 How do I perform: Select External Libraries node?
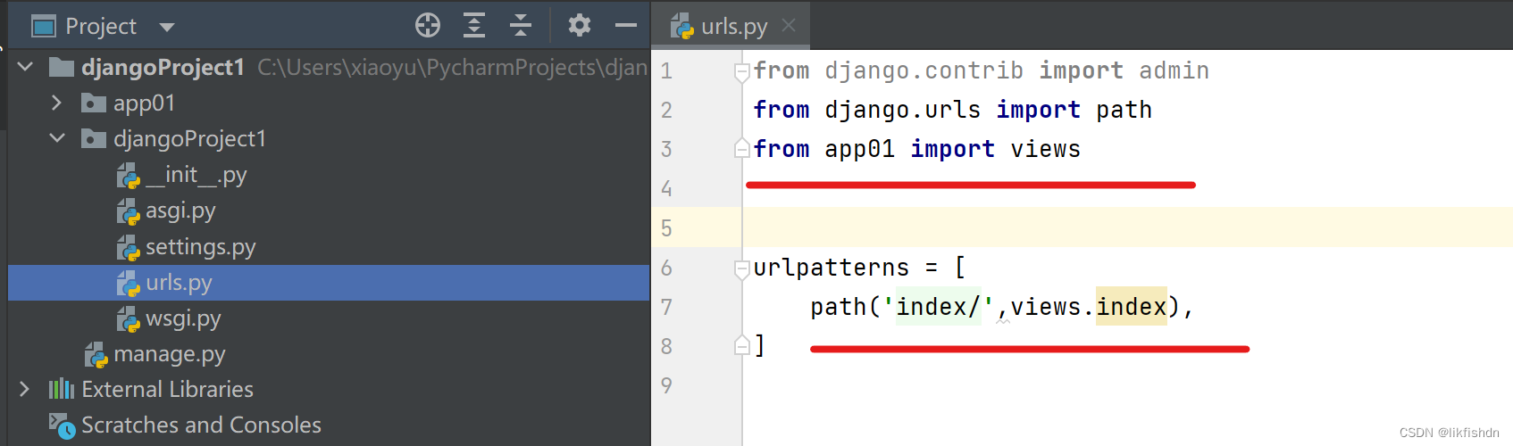tap(168, 390)
